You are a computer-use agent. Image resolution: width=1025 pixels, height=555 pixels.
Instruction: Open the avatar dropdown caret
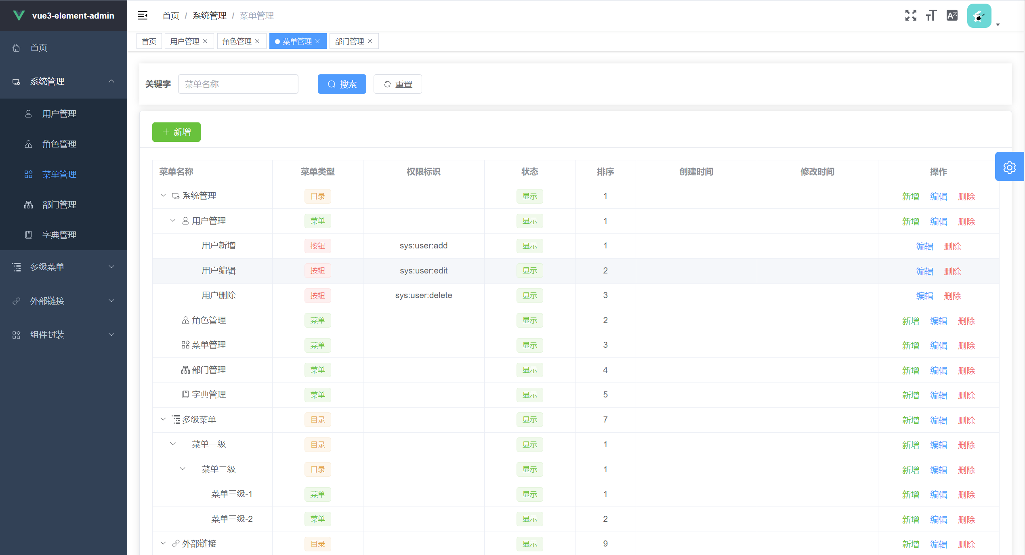pyautogui.click(x=998, y=25)
